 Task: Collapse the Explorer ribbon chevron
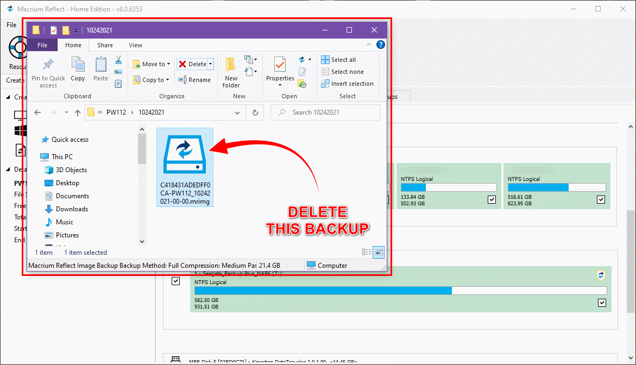tap(369, 45)
